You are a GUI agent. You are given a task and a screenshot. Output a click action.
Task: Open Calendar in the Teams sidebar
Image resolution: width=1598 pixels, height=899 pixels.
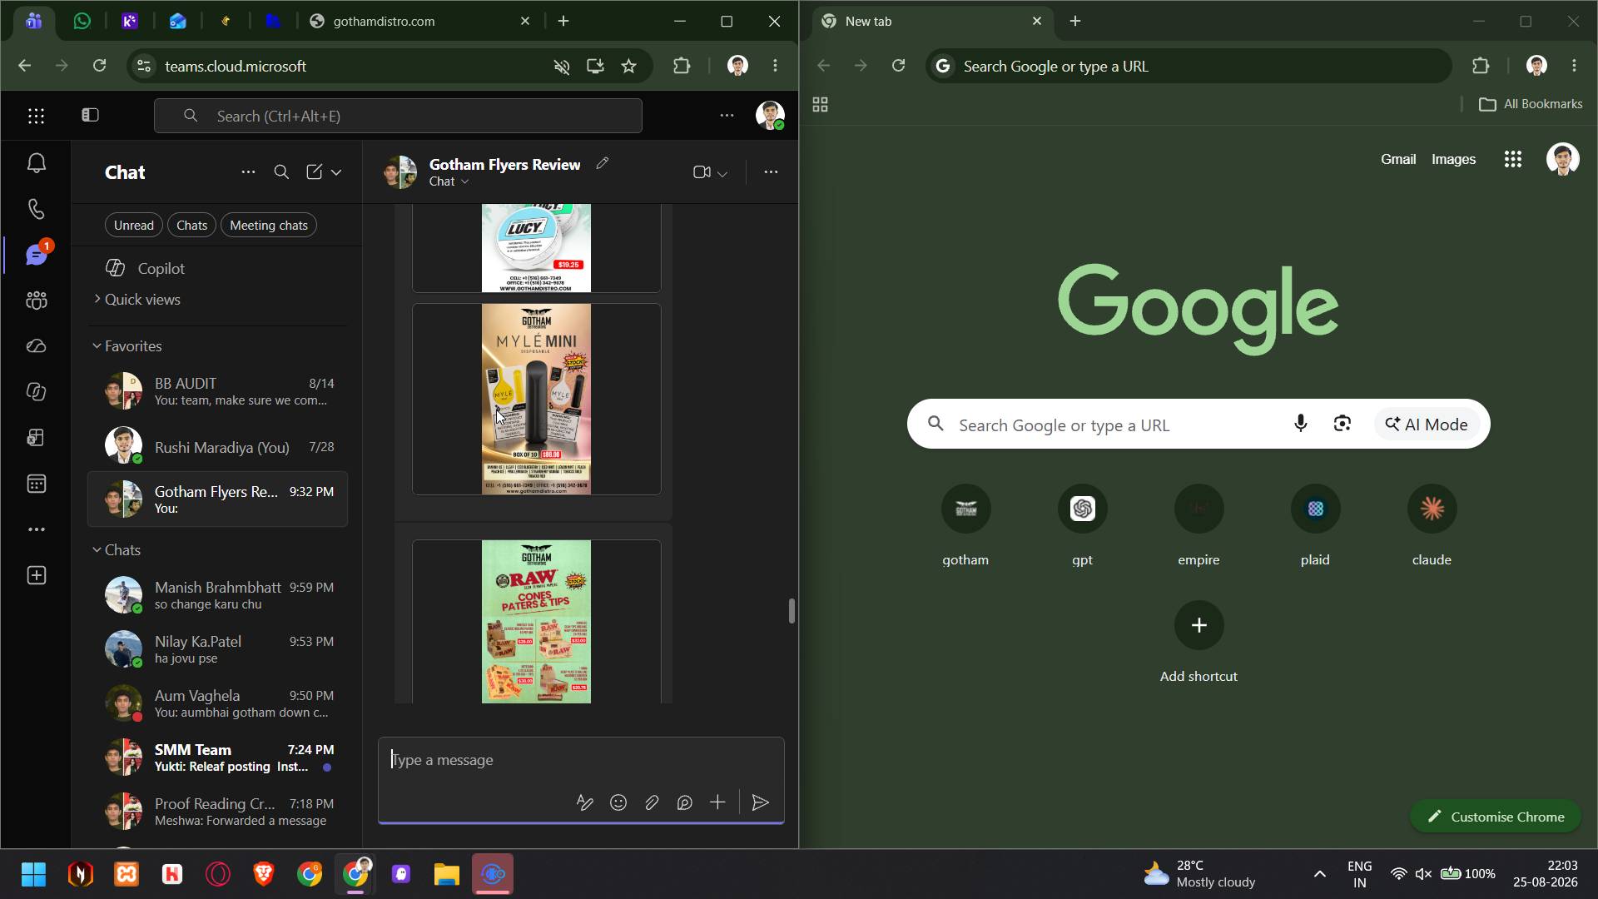[x=36, y=484]
